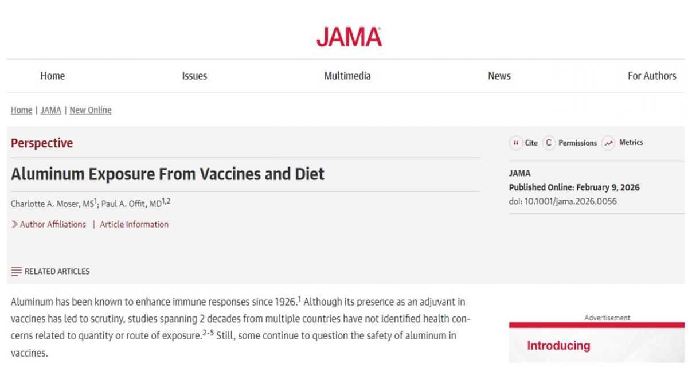The height and width of the screenshot is (387, 688).
Task: Click the DOI 10.1001/jama.2026.0056 text
Action: pyautogui.click(x=563, y=201)
